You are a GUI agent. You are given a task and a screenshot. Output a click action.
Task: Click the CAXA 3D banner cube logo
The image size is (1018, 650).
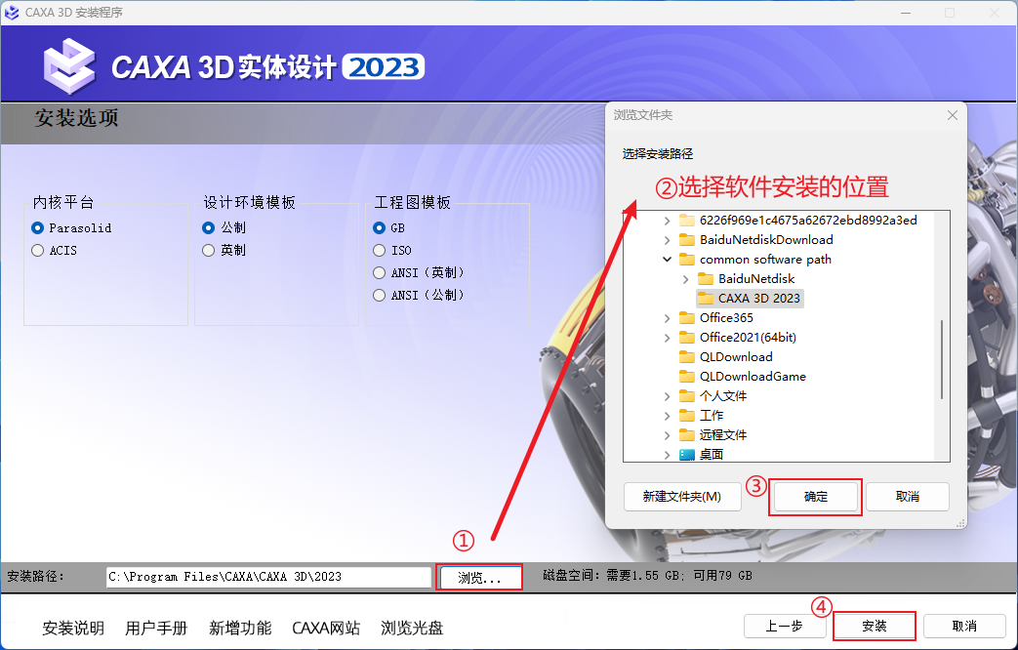[x=69, y=66]
